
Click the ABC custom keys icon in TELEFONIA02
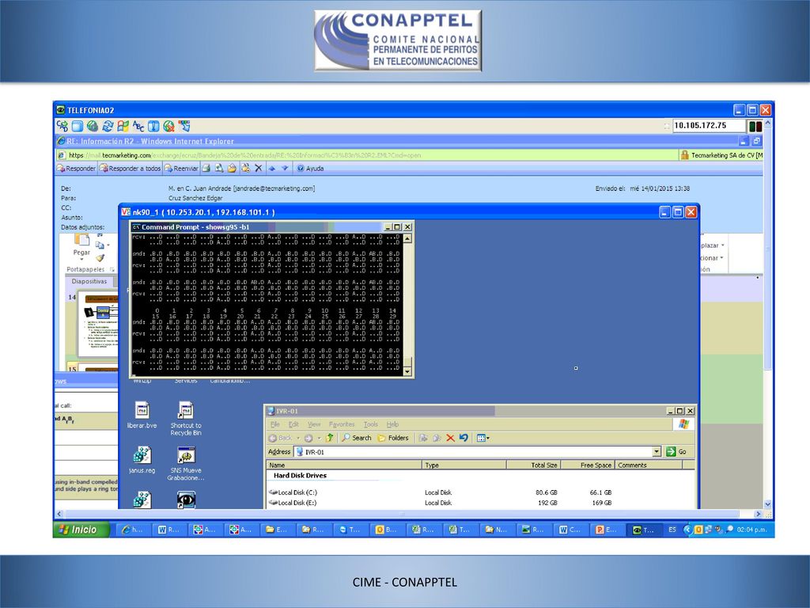coord(138,126)
